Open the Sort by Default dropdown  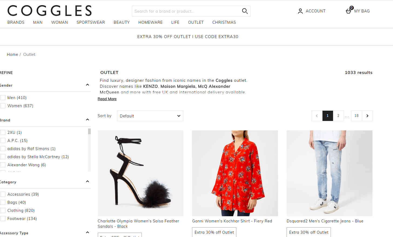[x=150, y=116]
